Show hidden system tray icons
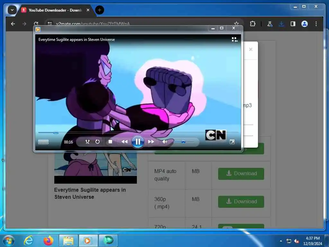 pos(281,241)
